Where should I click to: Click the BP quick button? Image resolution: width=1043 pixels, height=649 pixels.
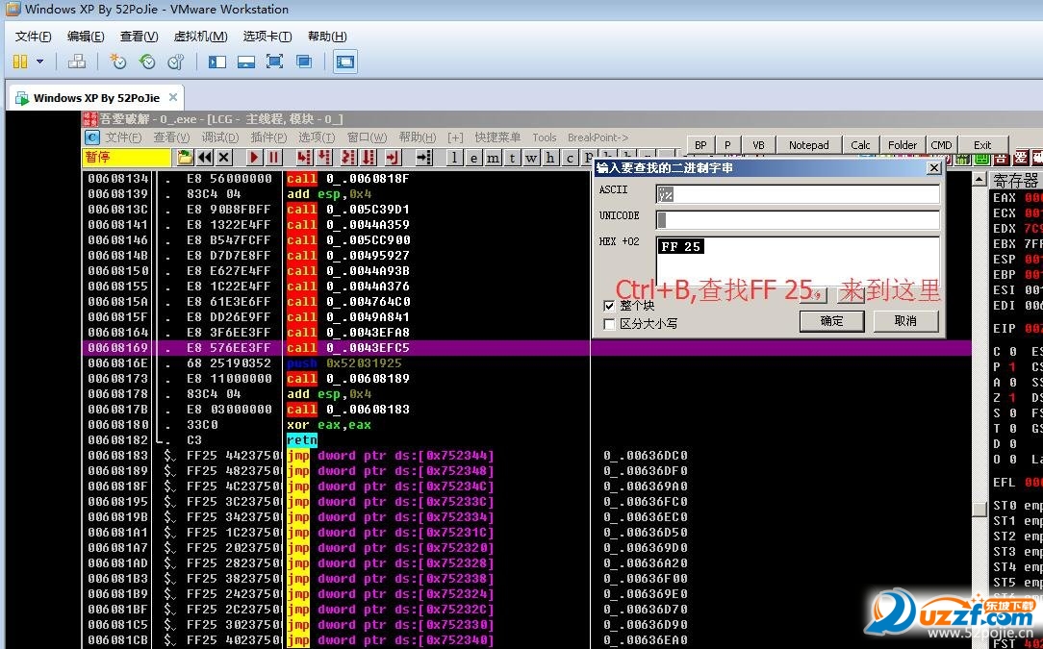click(700, 145)
